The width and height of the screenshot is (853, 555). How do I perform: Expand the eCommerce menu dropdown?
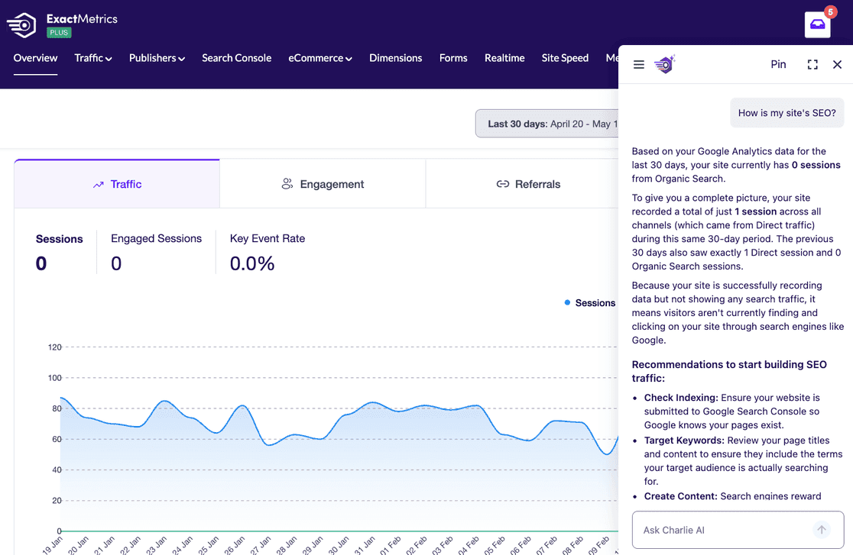pos(319,58)
